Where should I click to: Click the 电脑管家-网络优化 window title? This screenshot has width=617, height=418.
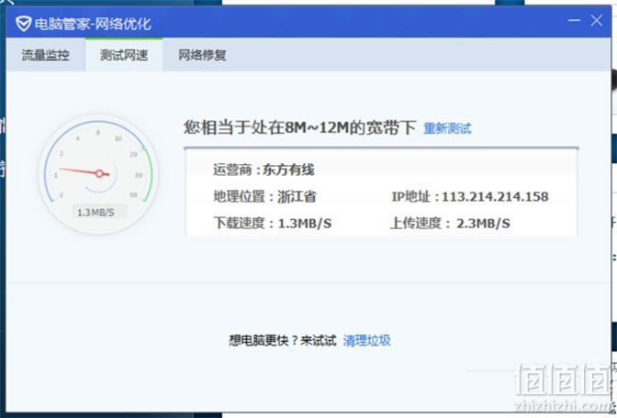[93, 24]
